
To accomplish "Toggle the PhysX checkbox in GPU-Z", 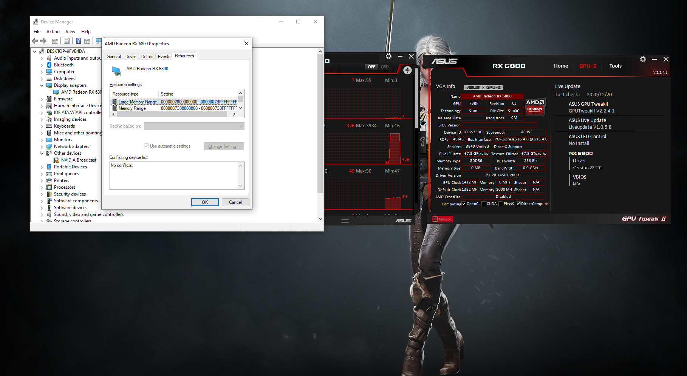I will 501,204.
